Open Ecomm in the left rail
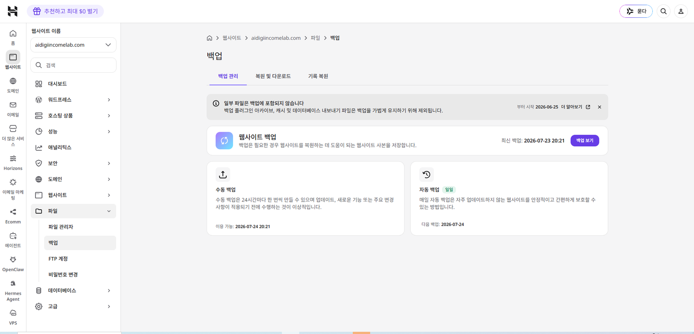 coord(13,216)
